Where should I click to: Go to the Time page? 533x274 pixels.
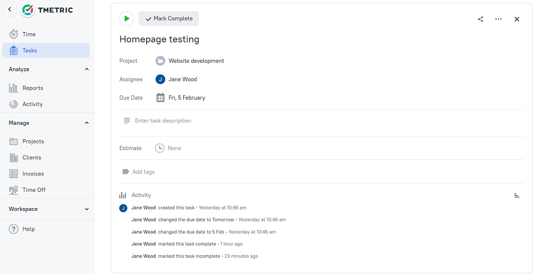pyautogui.click(x=29, y=34)
